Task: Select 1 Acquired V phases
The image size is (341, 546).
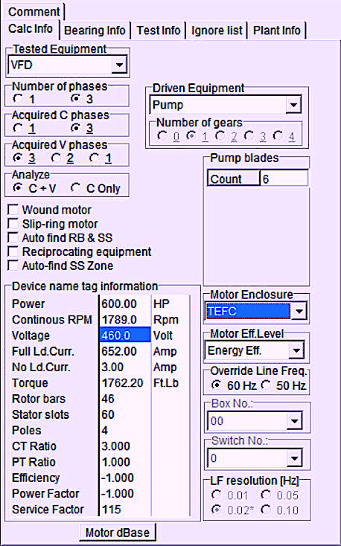Action: [x=95, y=158]
